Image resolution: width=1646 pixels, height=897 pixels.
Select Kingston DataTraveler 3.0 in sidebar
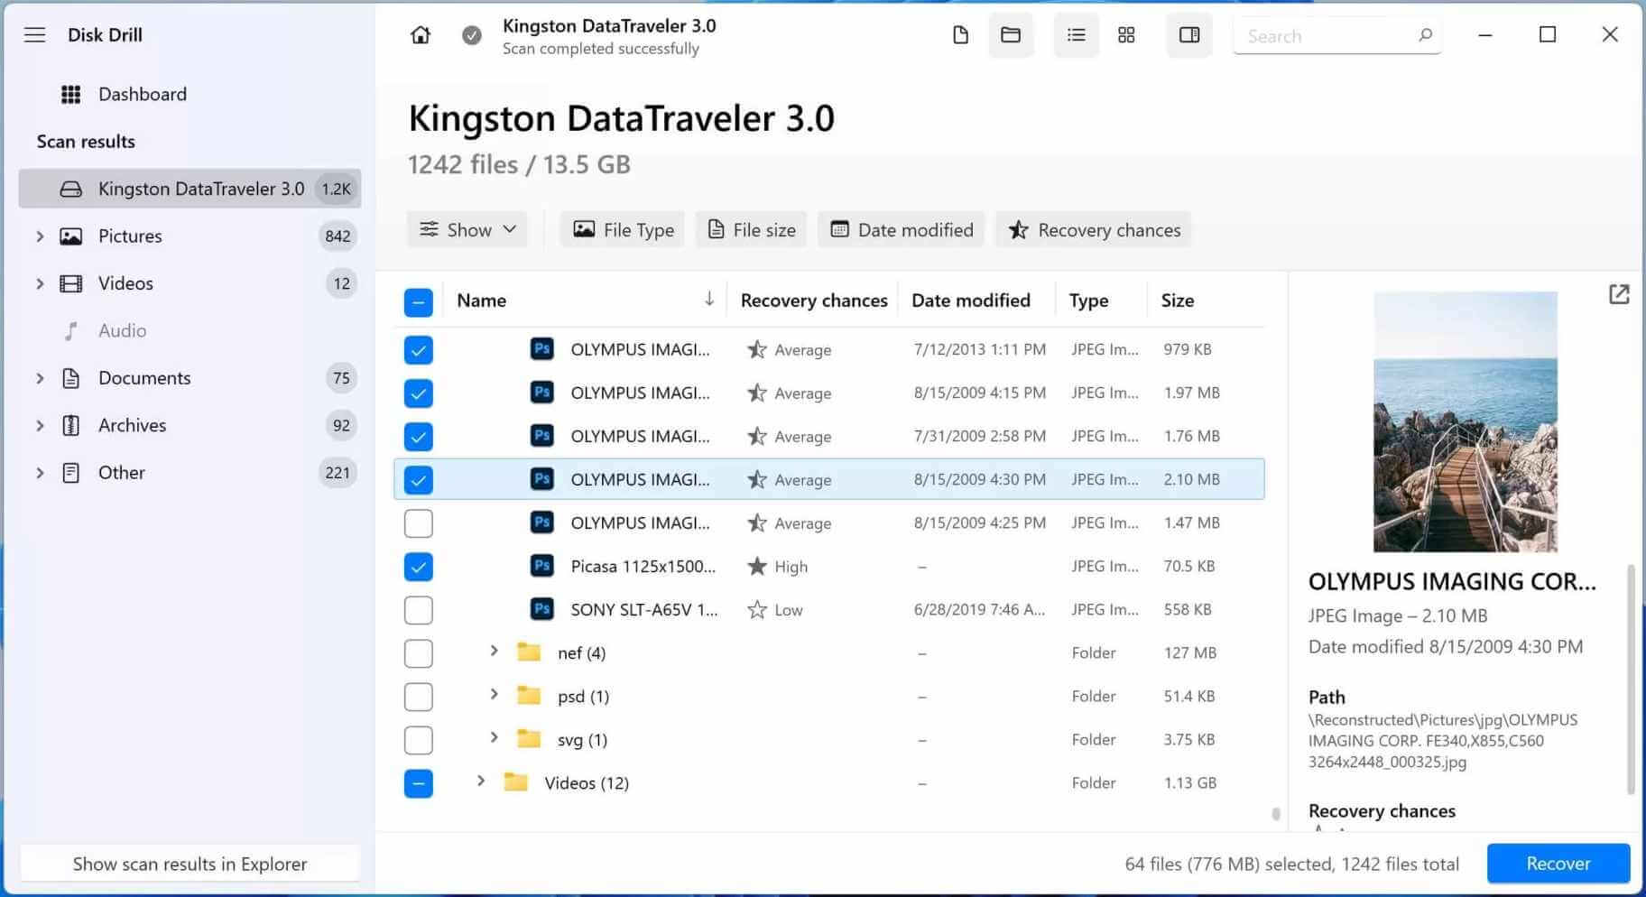tap(190, 189)
